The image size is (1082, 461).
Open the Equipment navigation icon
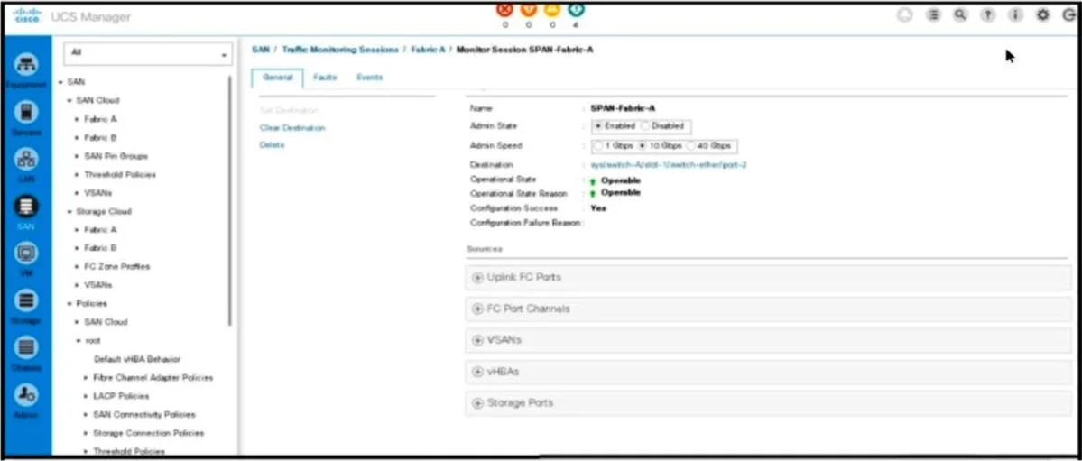click(x=26, y=64)
